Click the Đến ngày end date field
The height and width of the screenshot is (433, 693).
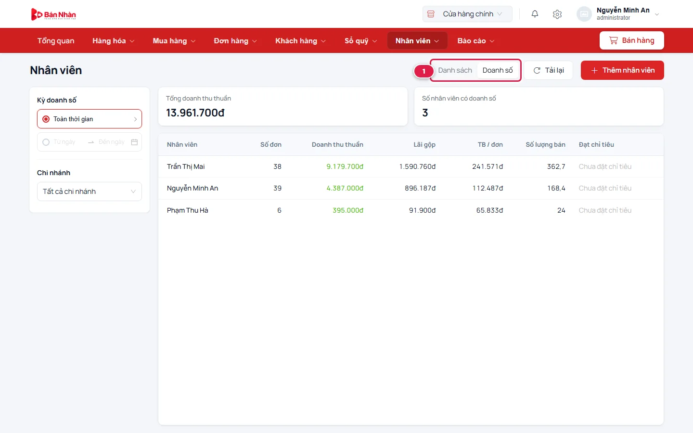[x=112, y=142]
